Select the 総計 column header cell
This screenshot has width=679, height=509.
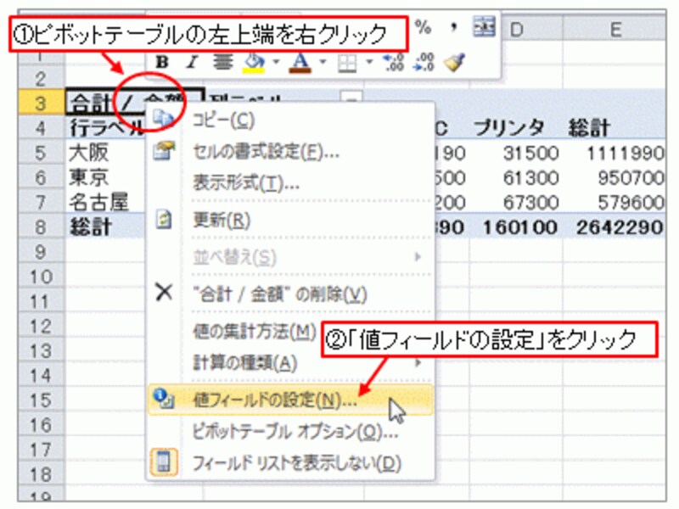point(614,128)
